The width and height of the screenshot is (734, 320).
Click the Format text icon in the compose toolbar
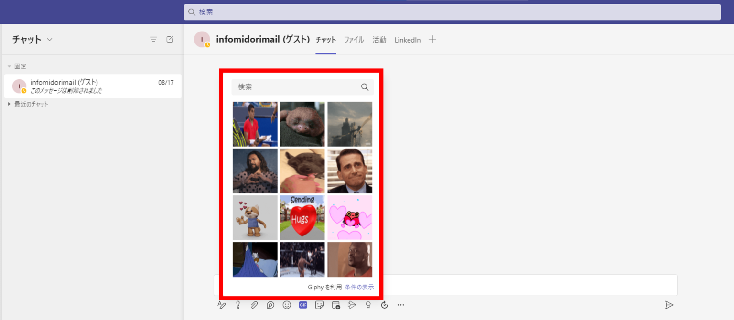click(x=222, y=305)
